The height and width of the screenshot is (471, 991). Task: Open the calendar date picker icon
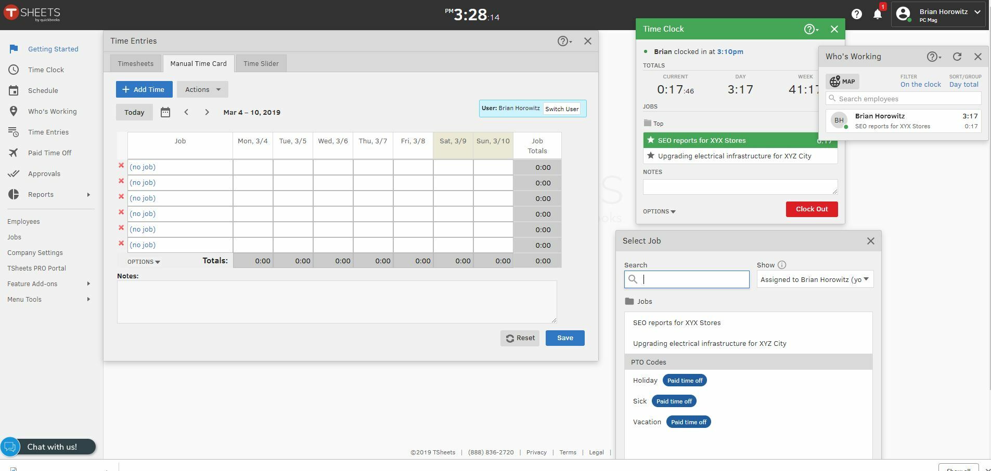[x=165, y=112]
